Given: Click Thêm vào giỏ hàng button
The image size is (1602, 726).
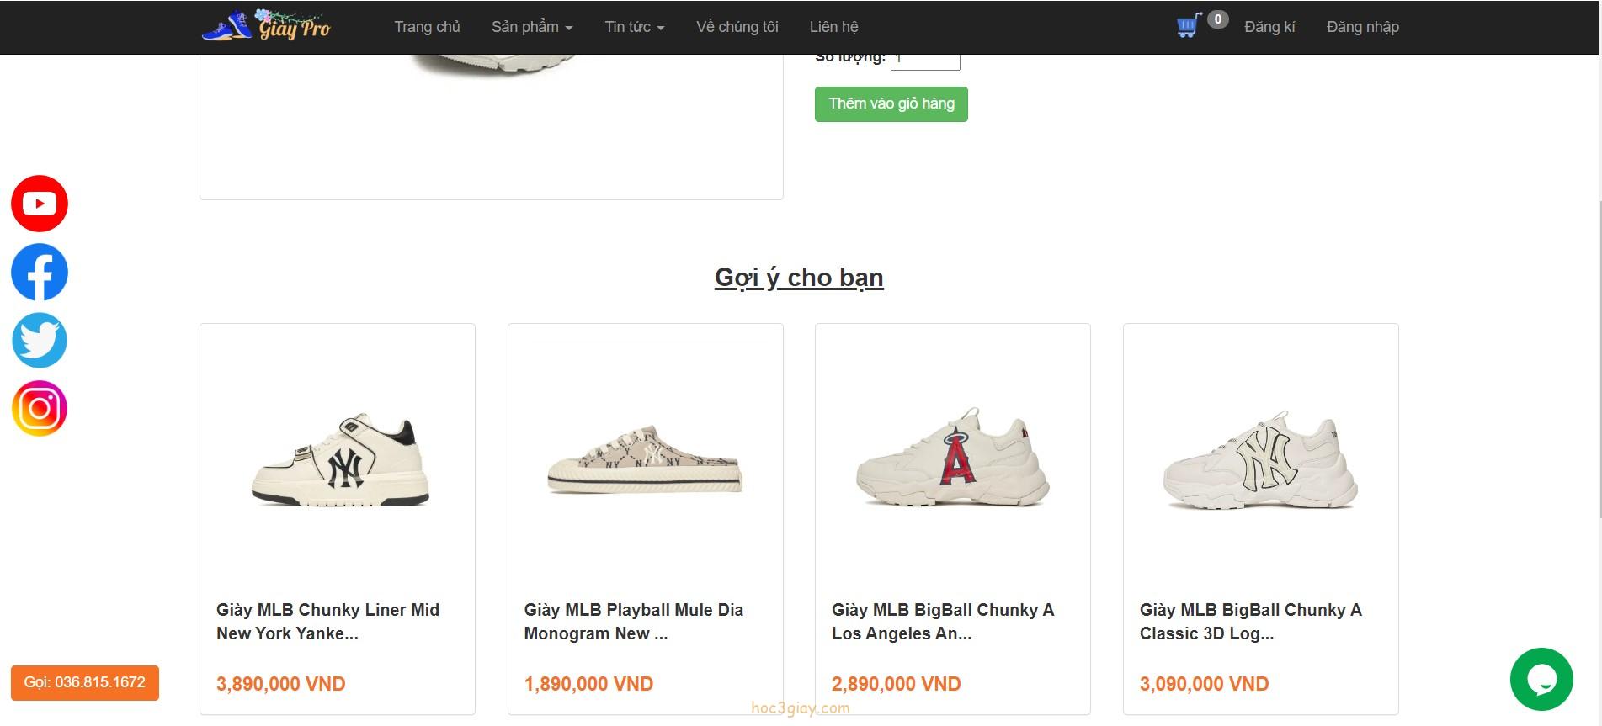Looking at the screenshot, I should pyautogui.click(x=890, y=103).
